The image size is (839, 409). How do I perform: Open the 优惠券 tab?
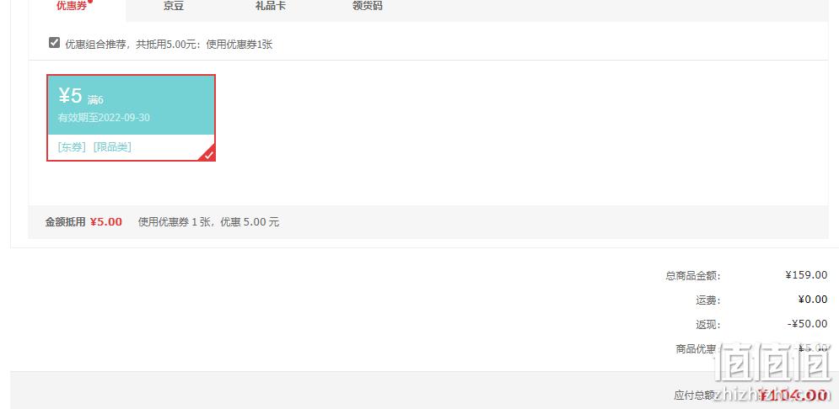(72, 7)
